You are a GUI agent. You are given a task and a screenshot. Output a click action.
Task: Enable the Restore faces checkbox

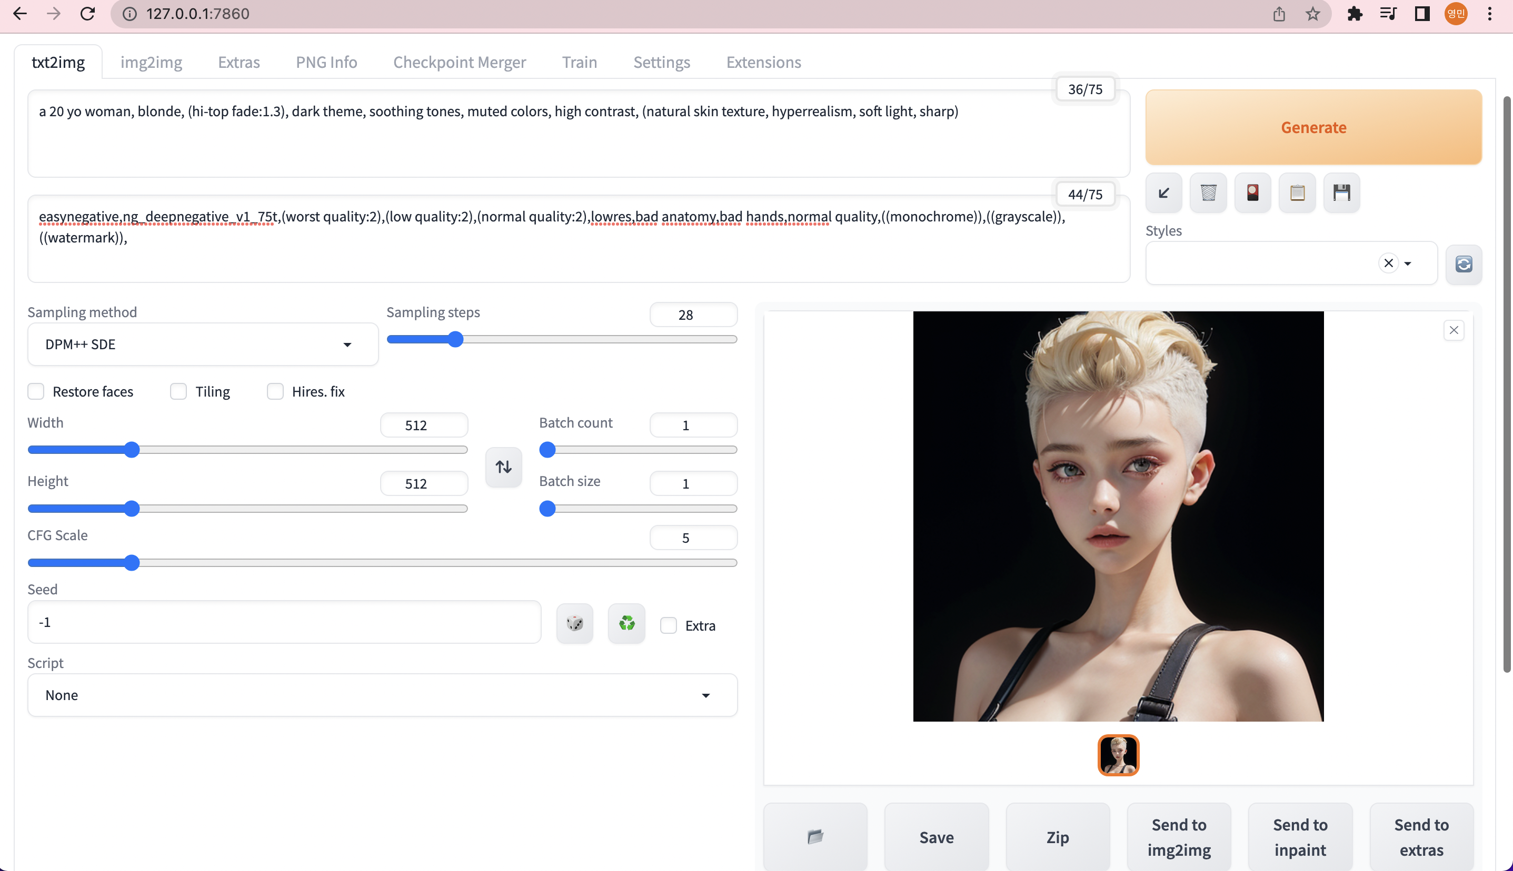(x=36, y=392)
